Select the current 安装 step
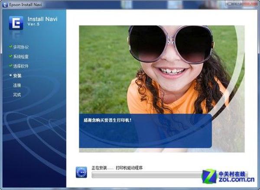The height and width of the screenshot is (190, 260). pyautogui.click(x=17, y=76)
